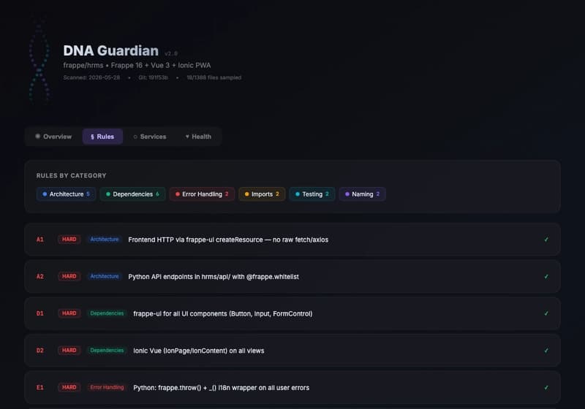The image size is (585, 409).
Task: Click the files sampled count text
Action: (x=214, y=77)
